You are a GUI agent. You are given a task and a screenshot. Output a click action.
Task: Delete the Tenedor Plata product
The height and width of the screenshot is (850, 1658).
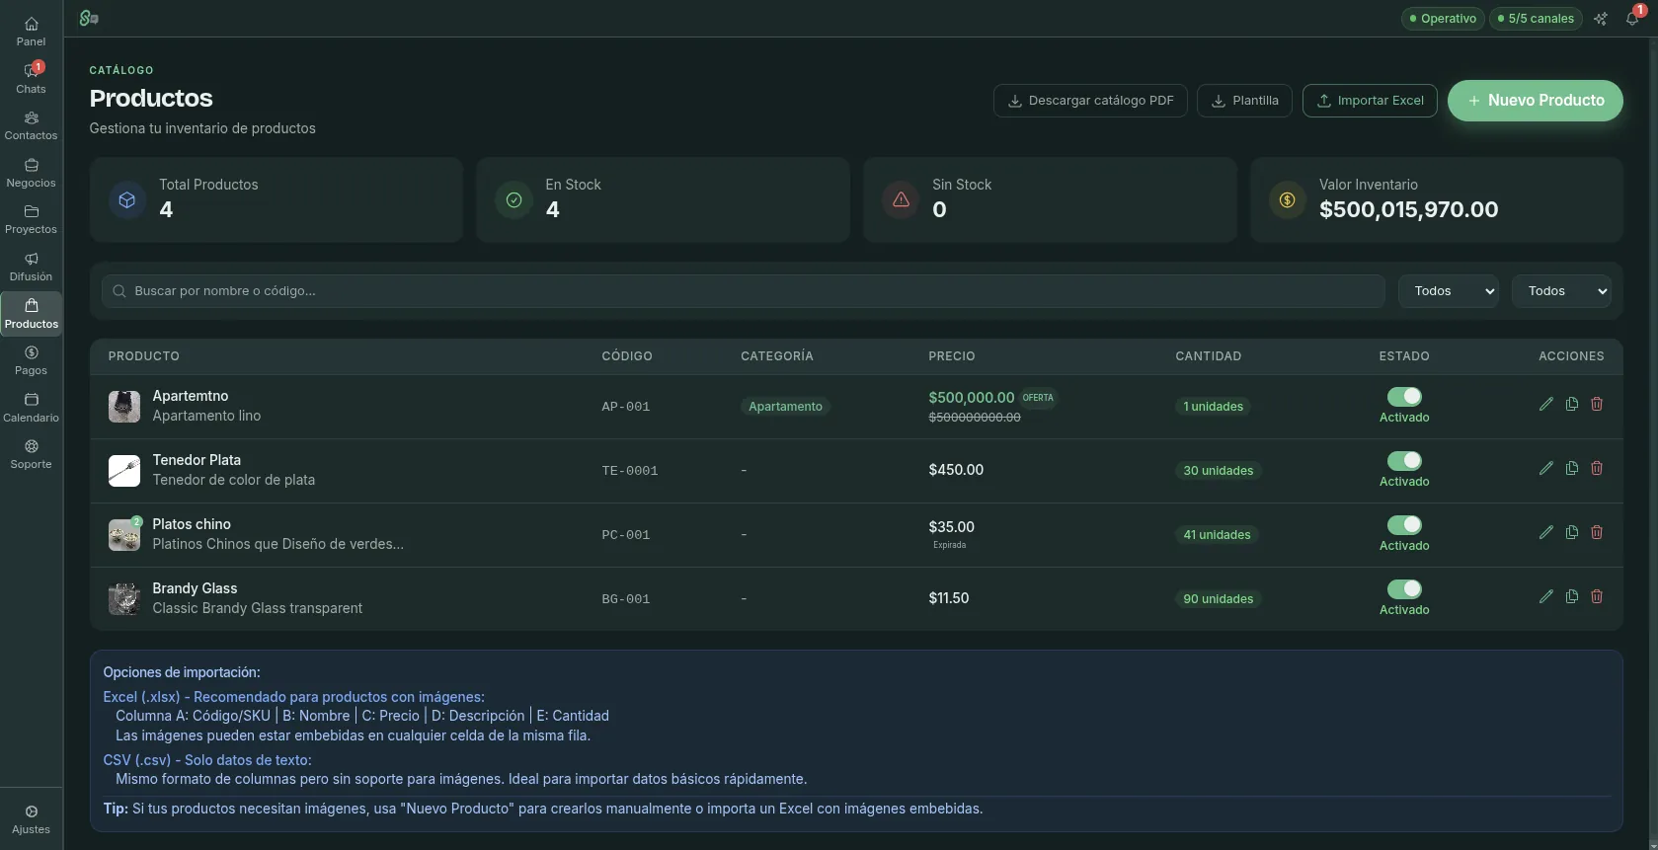pos(1597,468)
